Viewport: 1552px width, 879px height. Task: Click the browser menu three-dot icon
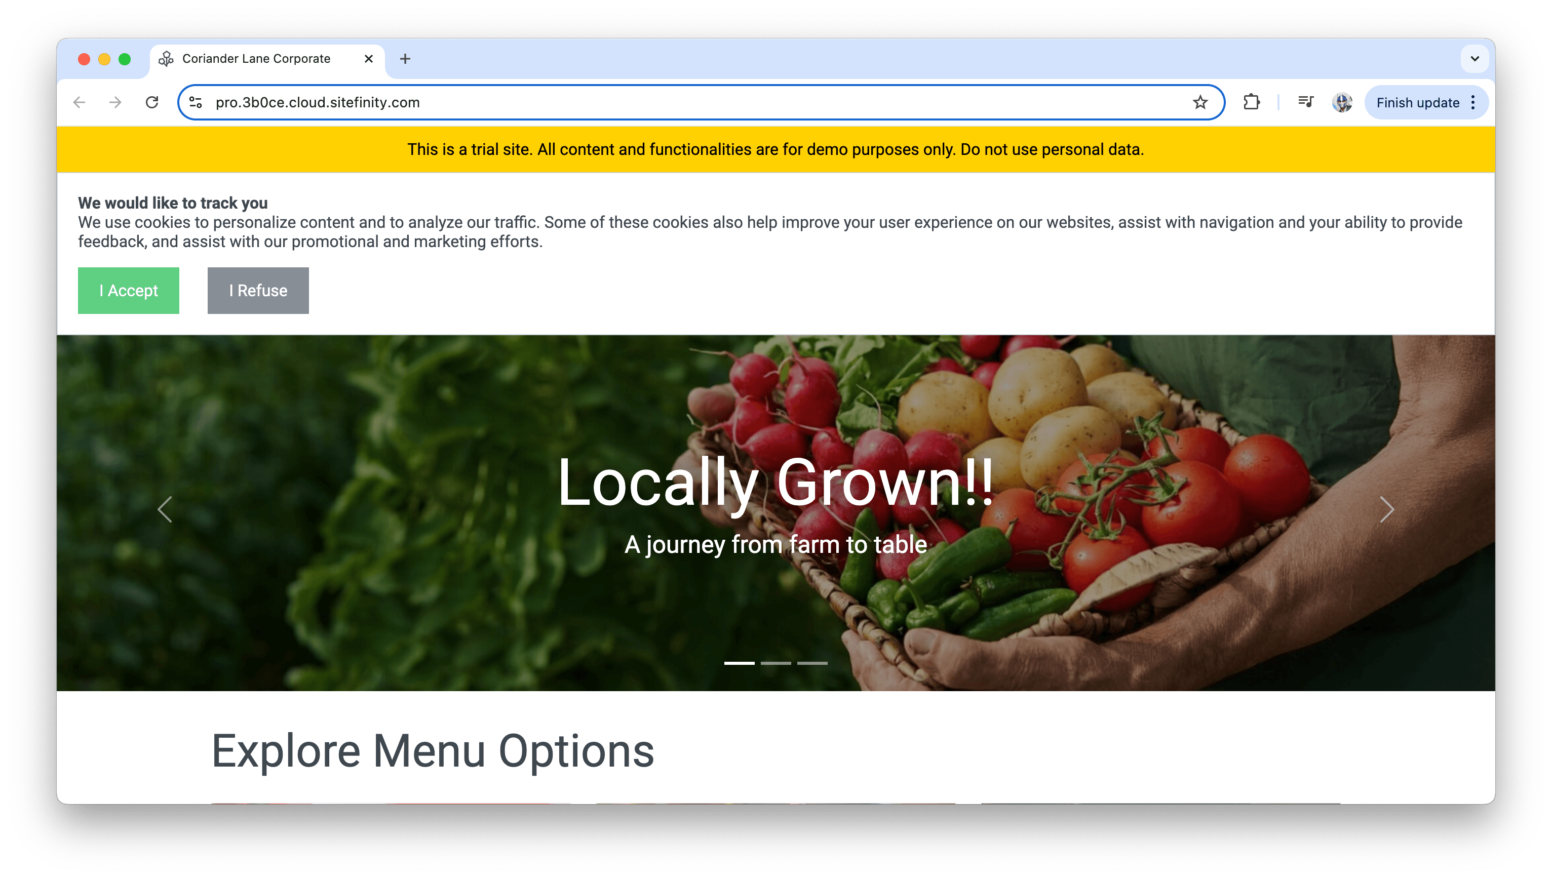tap(1475, 102)
